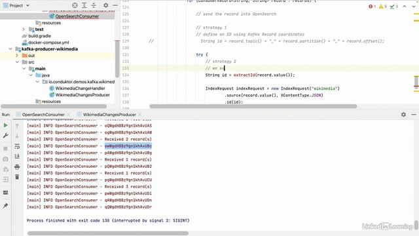
Task: Click the green Rerun button
Action: click(x=6, y=125)
